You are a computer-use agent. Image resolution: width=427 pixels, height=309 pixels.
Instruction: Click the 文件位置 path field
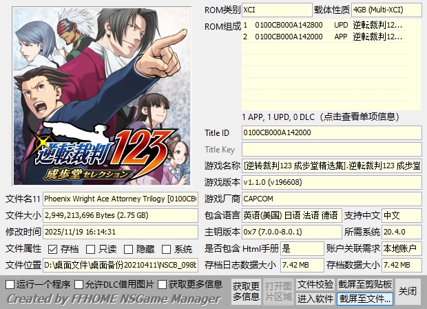[121, 265]
